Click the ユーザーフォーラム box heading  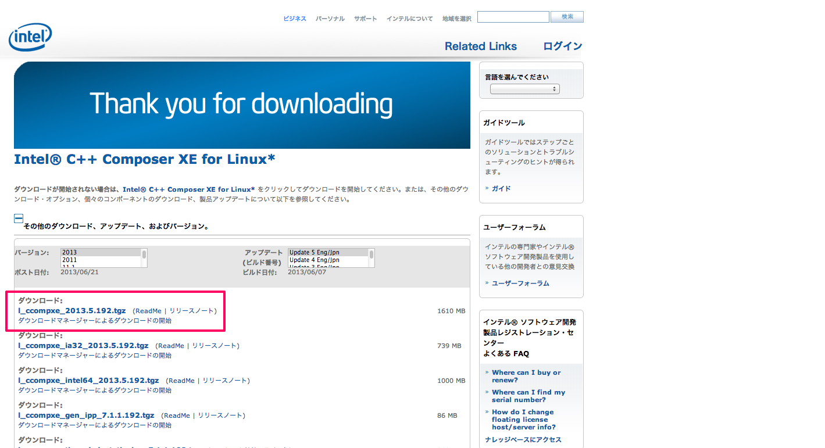click(x=515, y=227)
